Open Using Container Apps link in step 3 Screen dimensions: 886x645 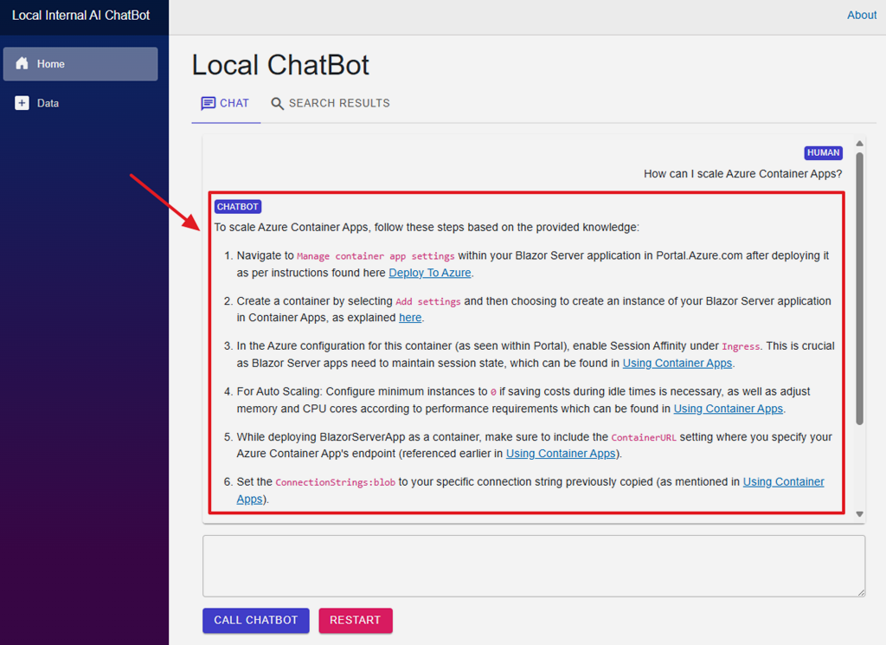[x=677, y=363]
